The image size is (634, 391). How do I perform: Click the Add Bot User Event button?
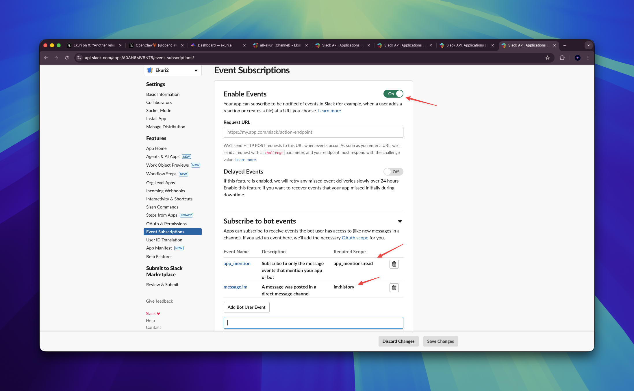pos(246,307)
